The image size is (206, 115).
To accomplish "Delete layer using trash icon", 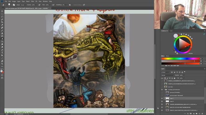I will [202, 114].
